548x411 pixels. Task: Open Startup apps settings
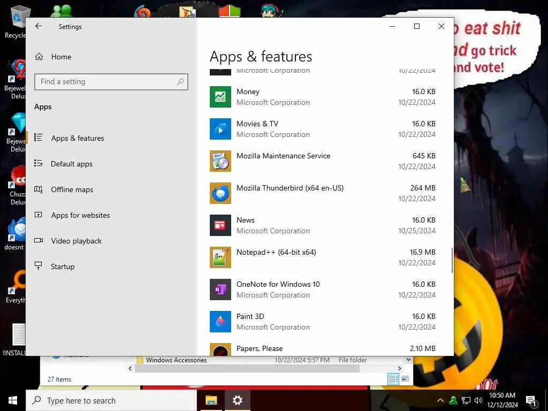(x=63, y=267)
